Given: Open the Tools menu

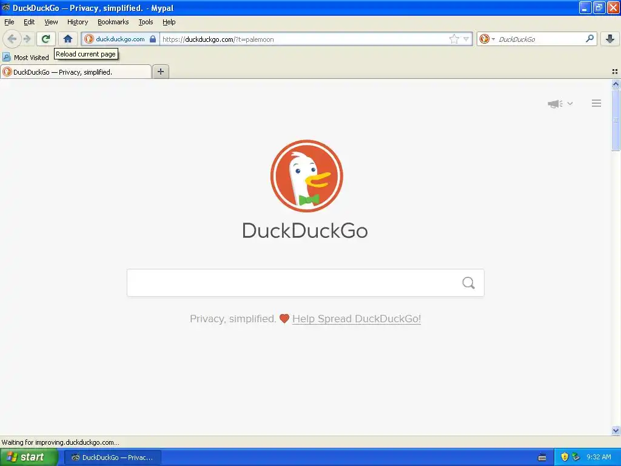Looking at the screenshot, I should [x=146, y=22].
